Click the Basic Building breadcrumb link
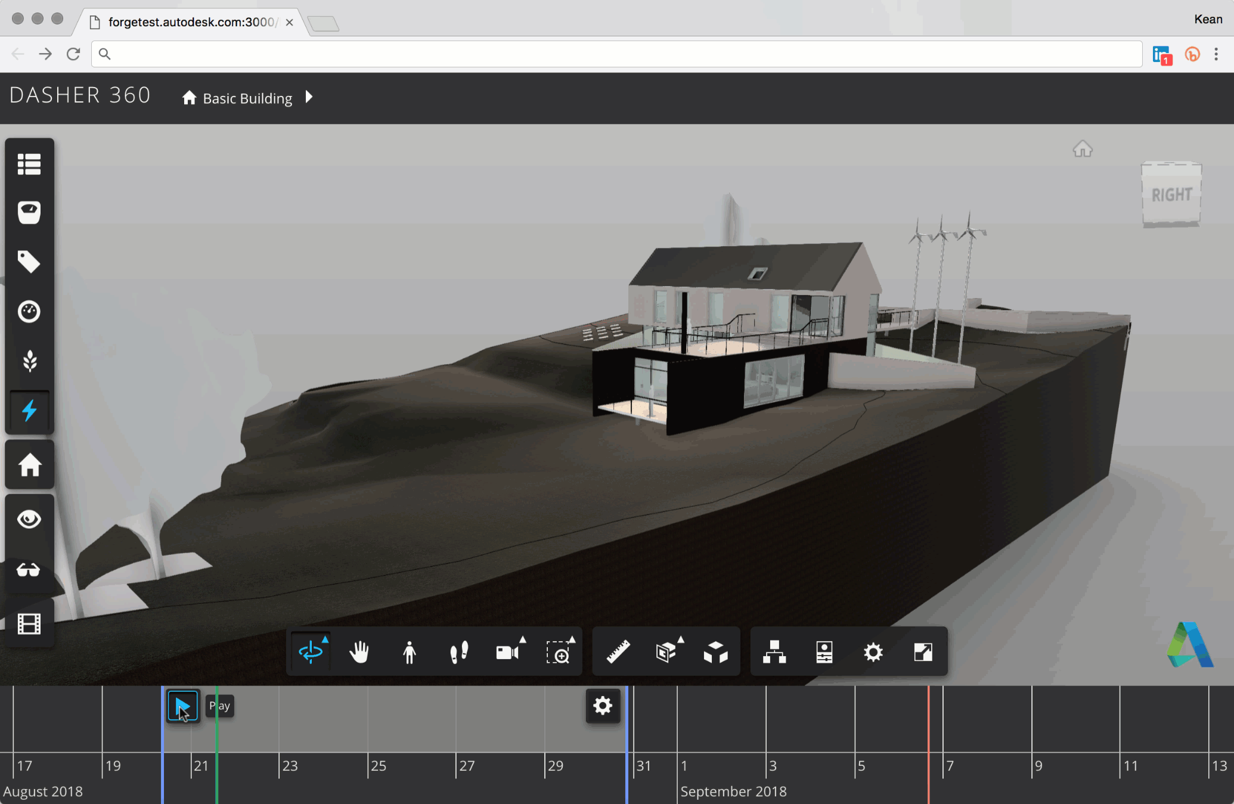The image size is (1234, 804). click(x=247, y=98)
